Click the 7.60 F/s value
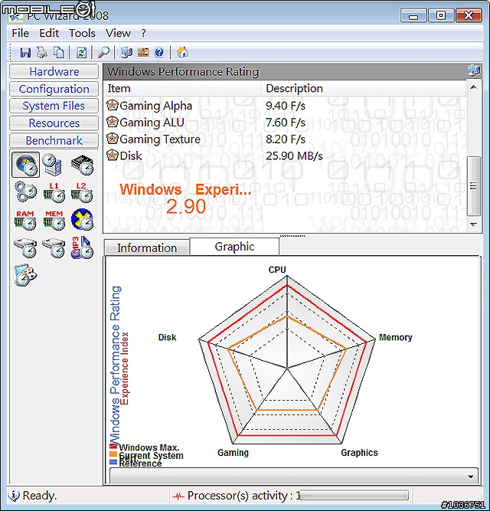The image size is (490, 511). pyautogui.click(x=286, y=123)
